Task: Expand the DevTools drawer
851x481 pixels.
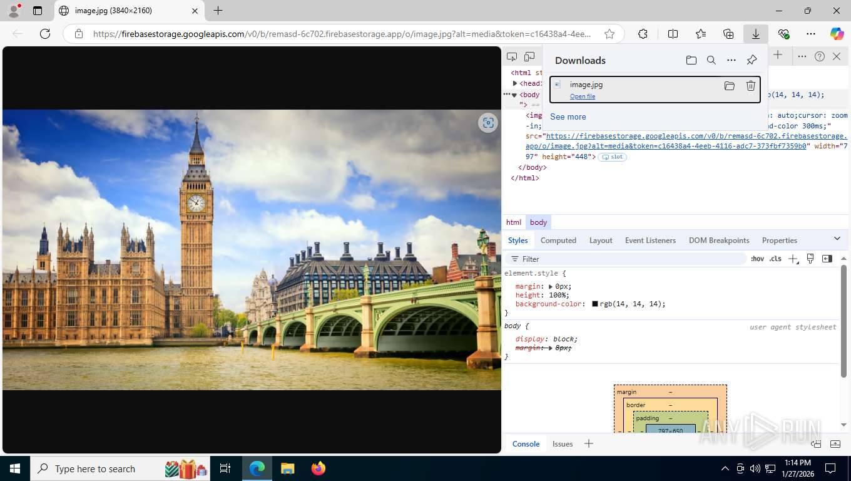Action: (x=835, y=444)
